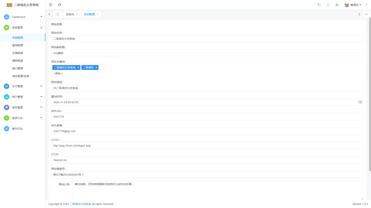Toggle fullscreen mode icon
The height and width of the screenshot is (208, 371).
(328, 5)
